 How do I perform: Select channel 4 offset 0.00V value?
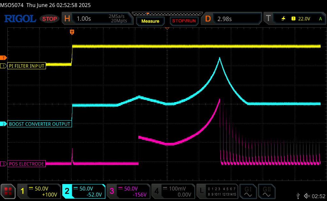(x=184, y=195)
